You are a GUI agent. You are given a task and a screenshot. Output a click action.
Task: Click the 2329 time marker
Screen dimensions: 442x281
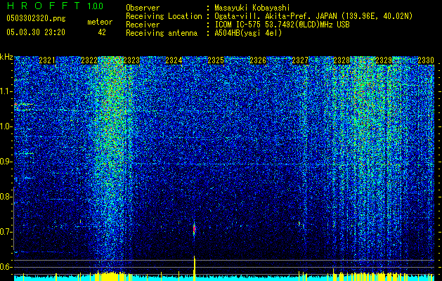pos(384,60)
